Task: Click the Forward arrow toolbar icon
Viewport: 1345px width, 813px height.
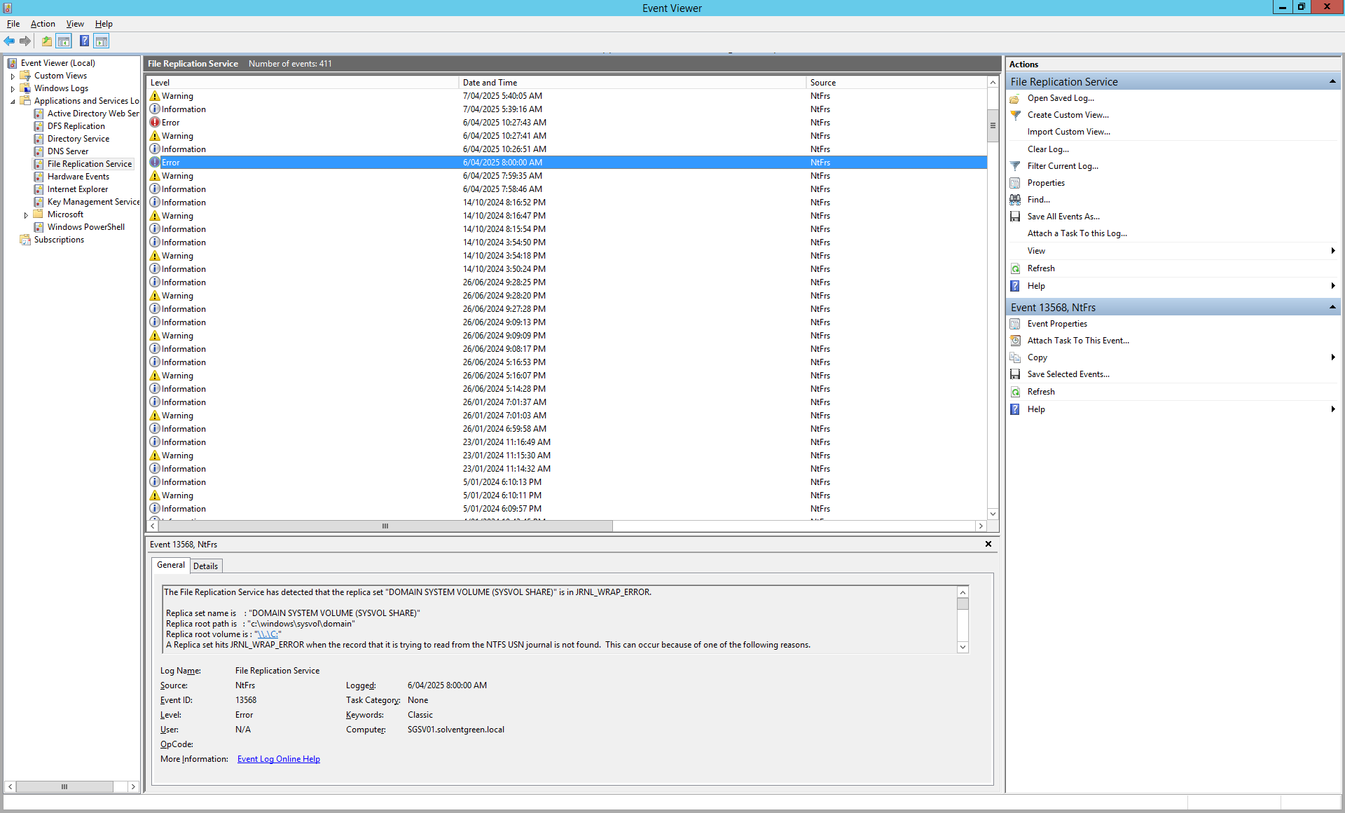Action: pos(25,41)
